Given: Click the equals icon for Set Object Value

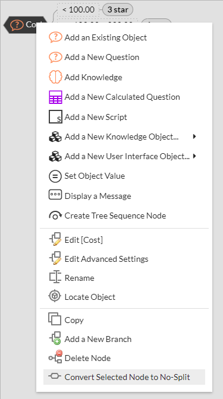Looking at the screenshot, I should 55,176.
